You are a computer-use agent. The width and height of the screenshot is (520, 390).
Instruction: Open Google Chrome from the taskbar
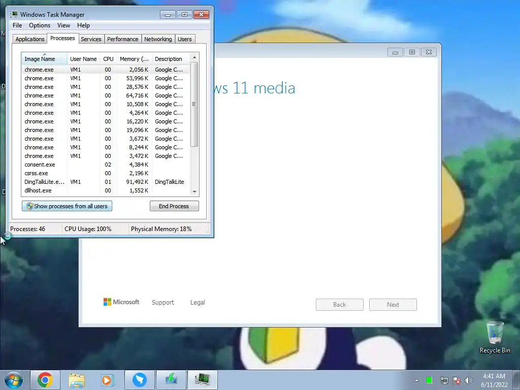[45, 380]
